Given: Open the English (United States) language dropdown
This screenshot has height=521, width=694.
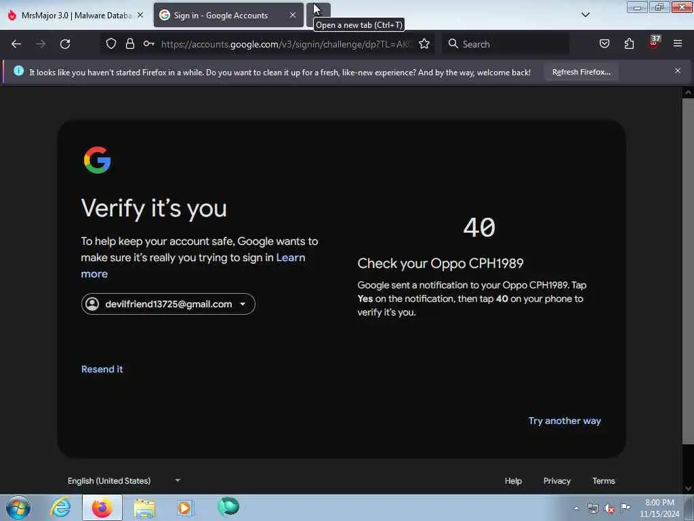Looking at the screenshot, I should tap(124, 481).
